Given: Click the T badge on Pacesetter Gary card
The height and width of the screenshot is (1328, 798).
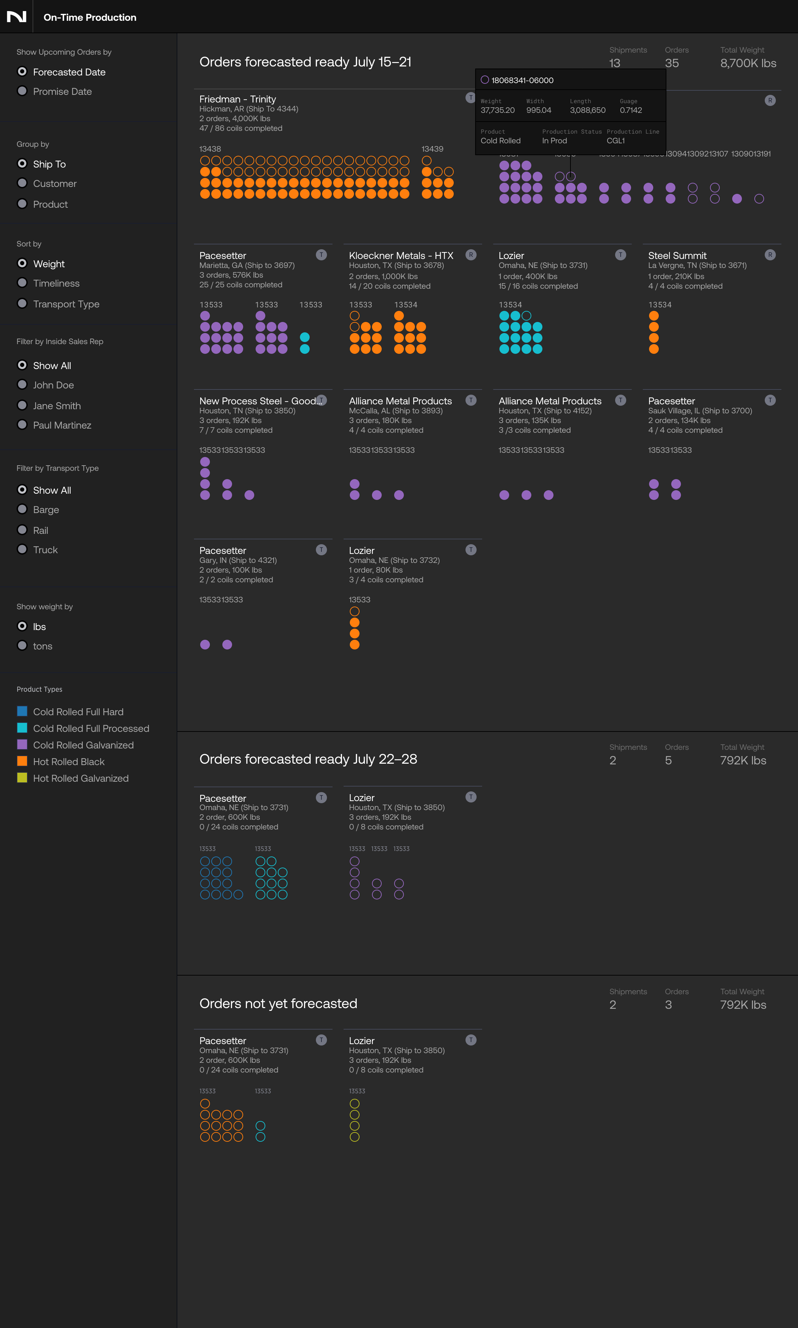Looking at the screenshot, I should 321,549.
